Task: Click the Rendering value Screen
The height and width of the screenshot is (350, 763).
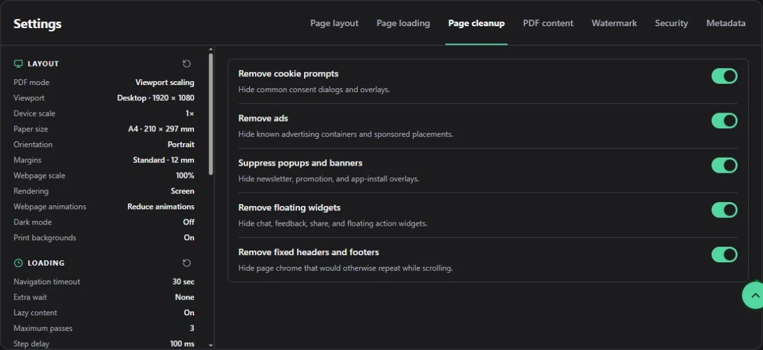Action: (182, 191)
